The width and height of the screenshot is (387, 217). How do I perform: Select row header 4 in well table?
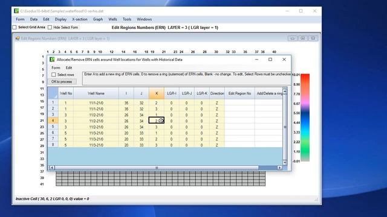(x=53, y=121)
